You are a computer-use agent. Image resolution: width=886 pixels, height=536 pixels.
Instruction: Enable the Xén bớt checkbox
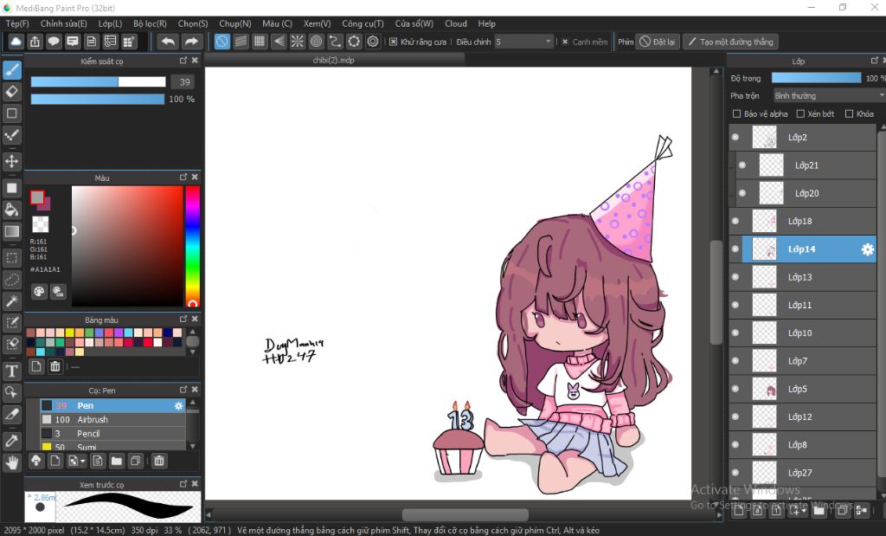(x=800, y=113)
